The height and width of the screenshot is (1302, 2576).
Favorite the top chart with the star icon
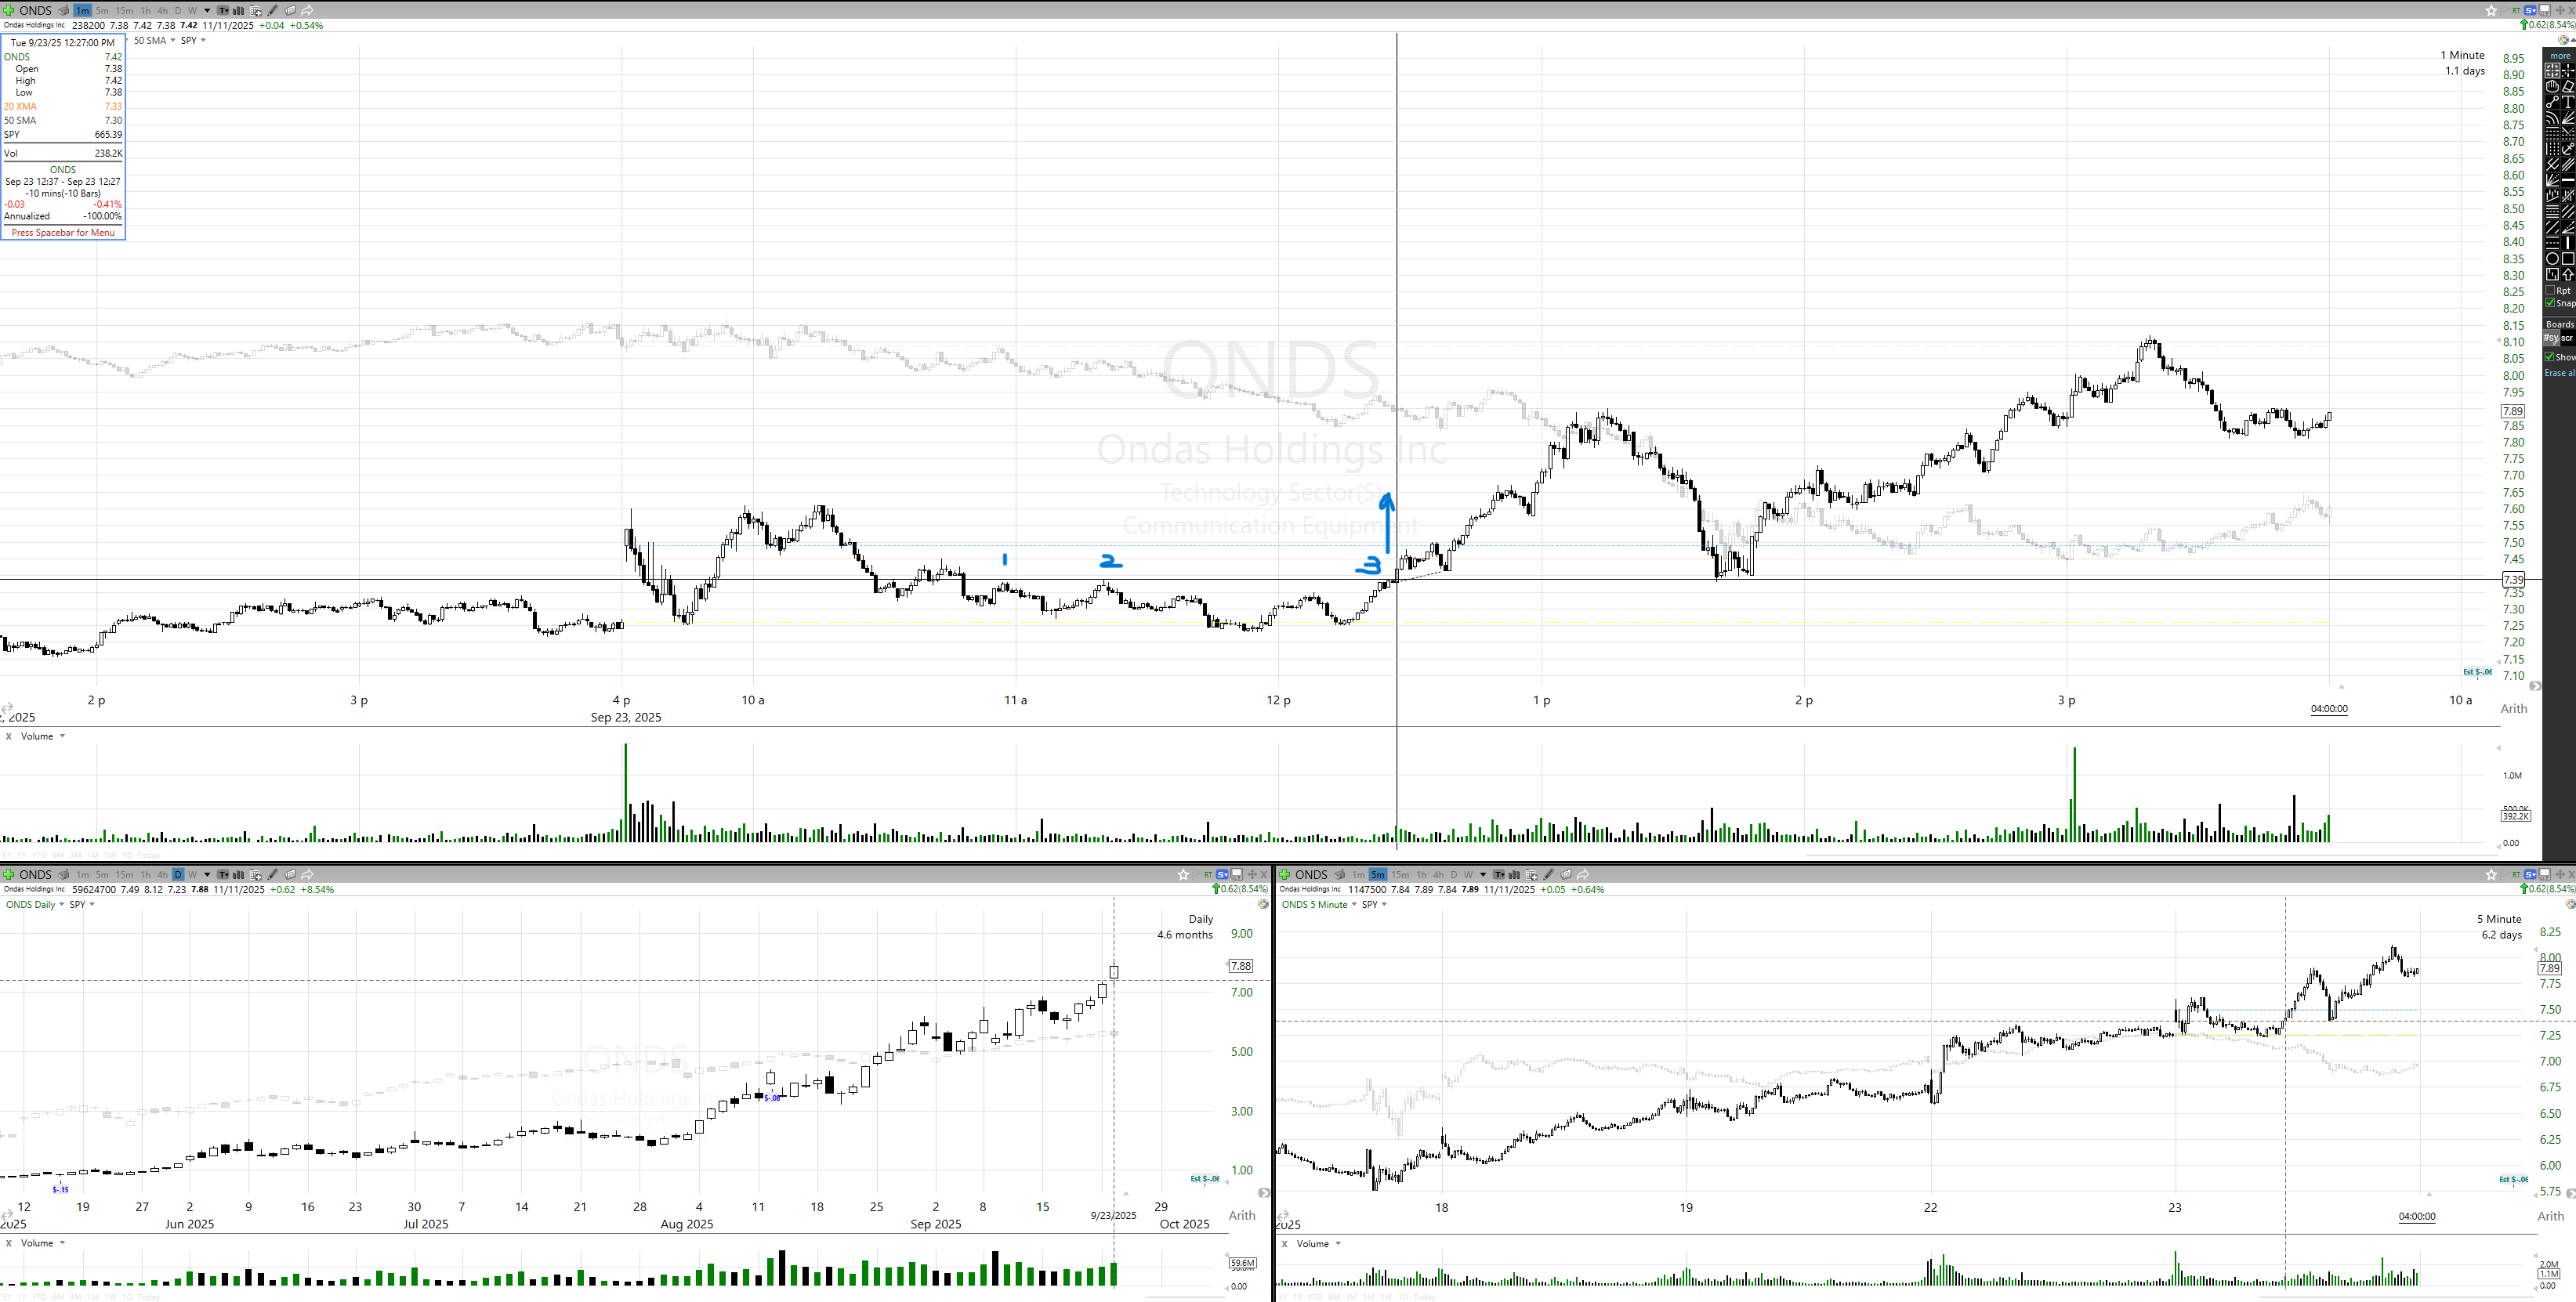[2491, 11]
